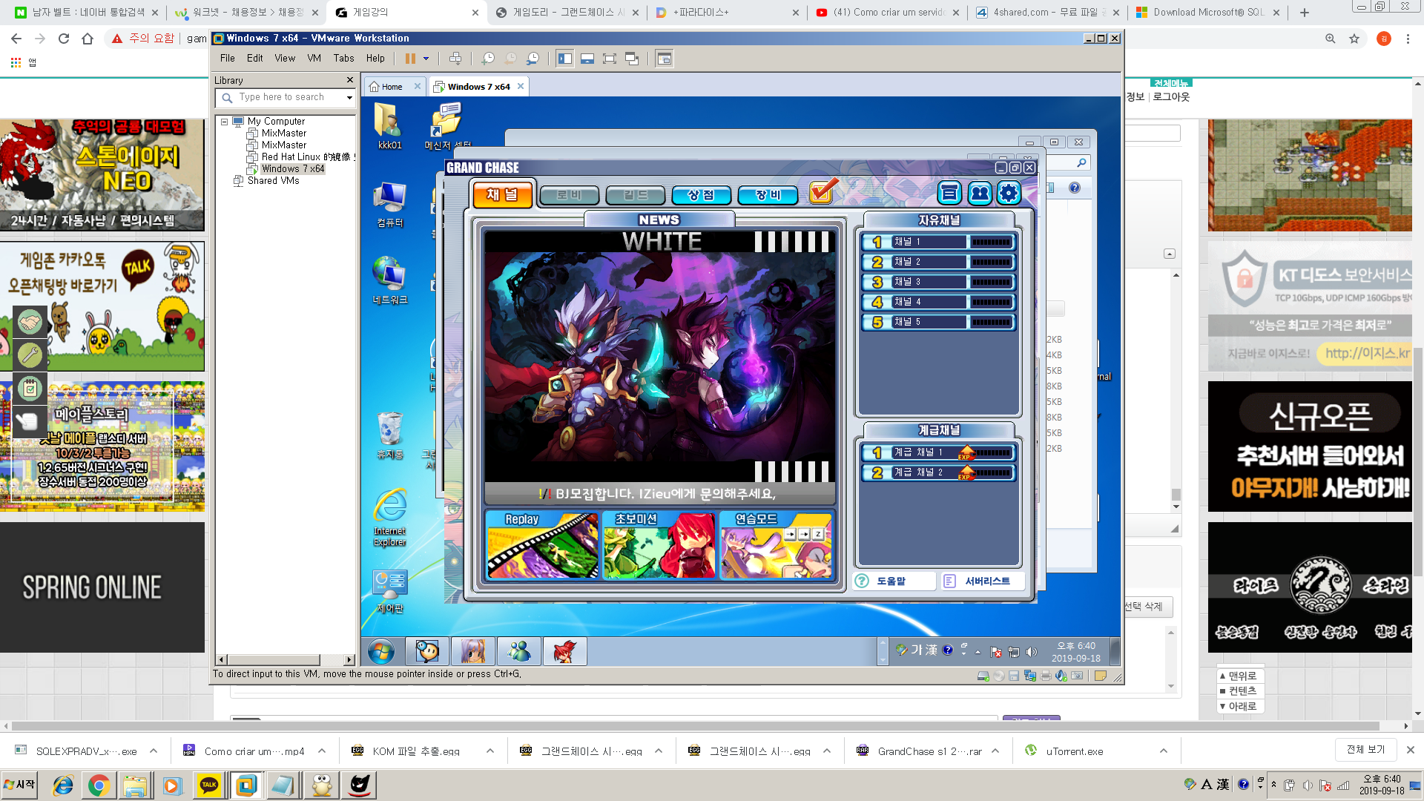The width and height of the screenshot is (1424, 801).
Task: Open the 연습모드 practice mode thumbnail
Action: (776, 545)
